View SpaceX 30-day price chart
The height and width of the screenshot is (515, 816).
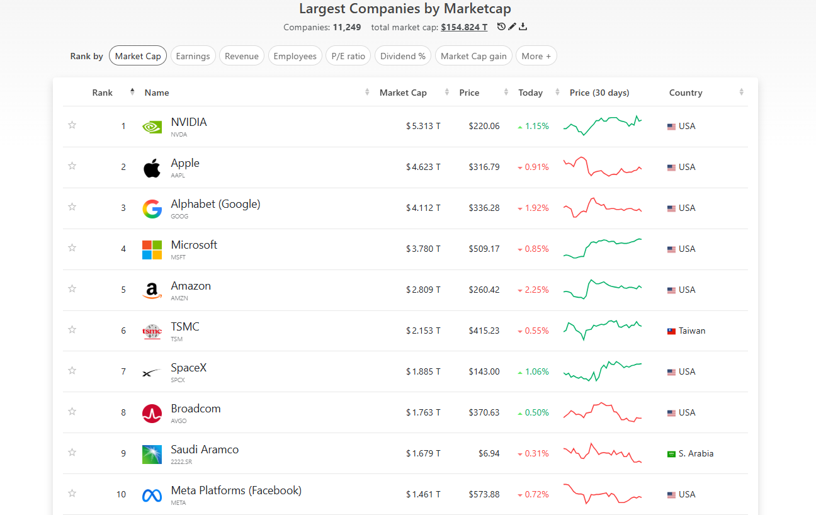[603, 371]
